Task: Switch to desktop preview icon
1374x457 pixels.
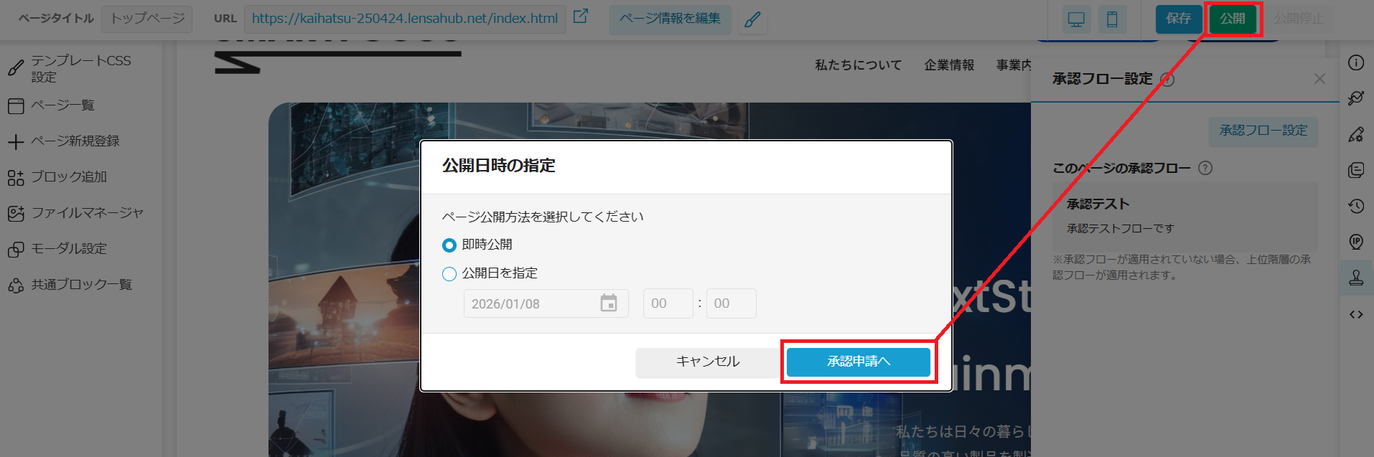Action: (x=1076, y=19)
